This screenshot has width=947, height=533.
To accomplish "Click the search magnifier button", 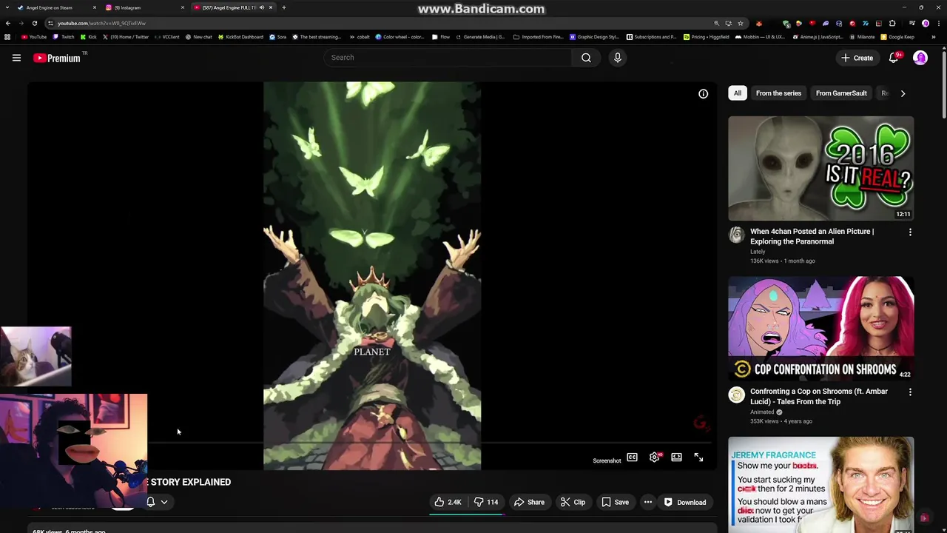I will [586, 58].
